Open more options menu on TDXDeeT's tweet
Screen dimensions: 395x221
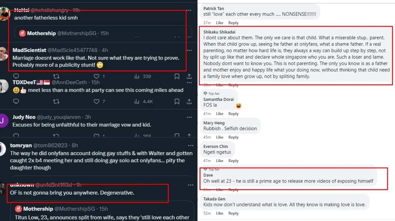coord(189,83)
